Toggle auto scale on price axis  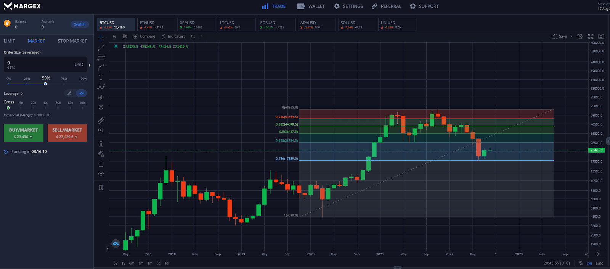[x=599, y=263]
